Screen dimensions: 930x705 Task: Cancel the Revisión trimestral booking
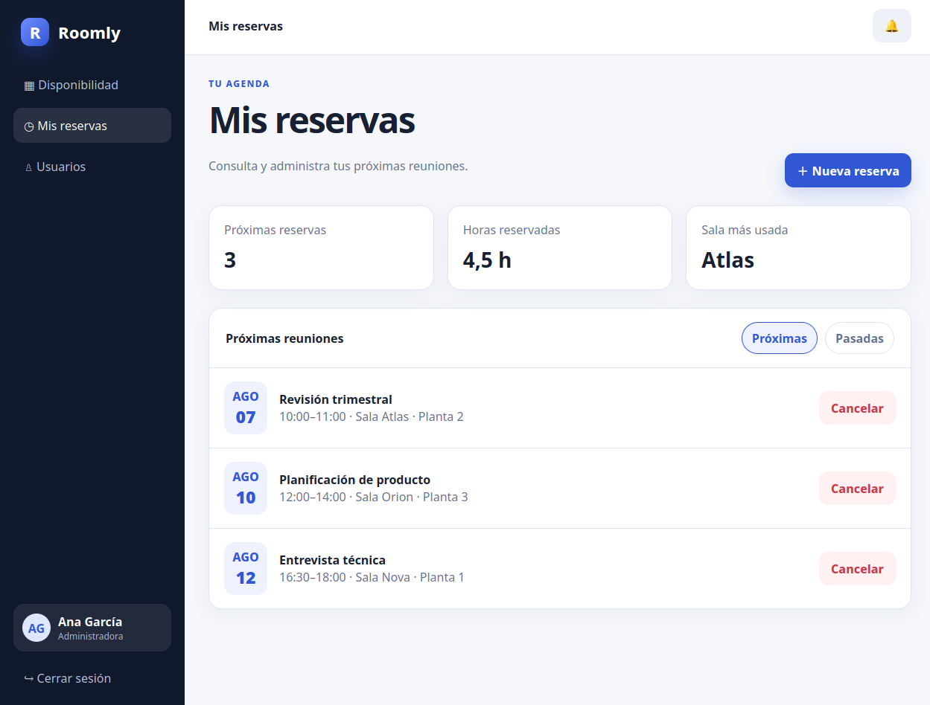coord(857,408)
